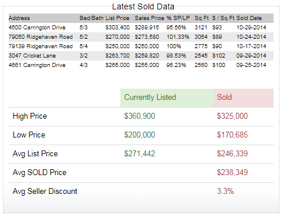Click the Low Price row label
This screenshot has width=283, height=218.
(29, 135)
